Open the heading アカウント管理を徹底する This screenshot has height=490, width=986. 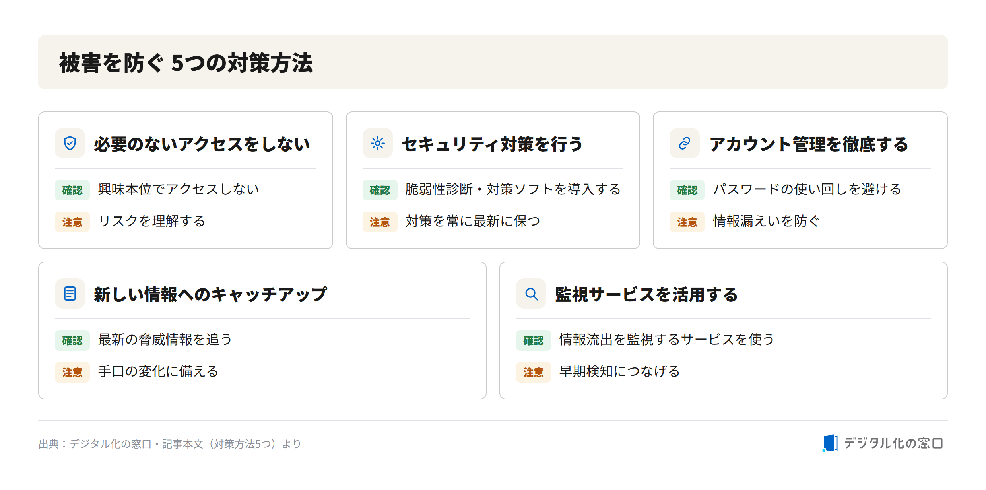point(809,144)
